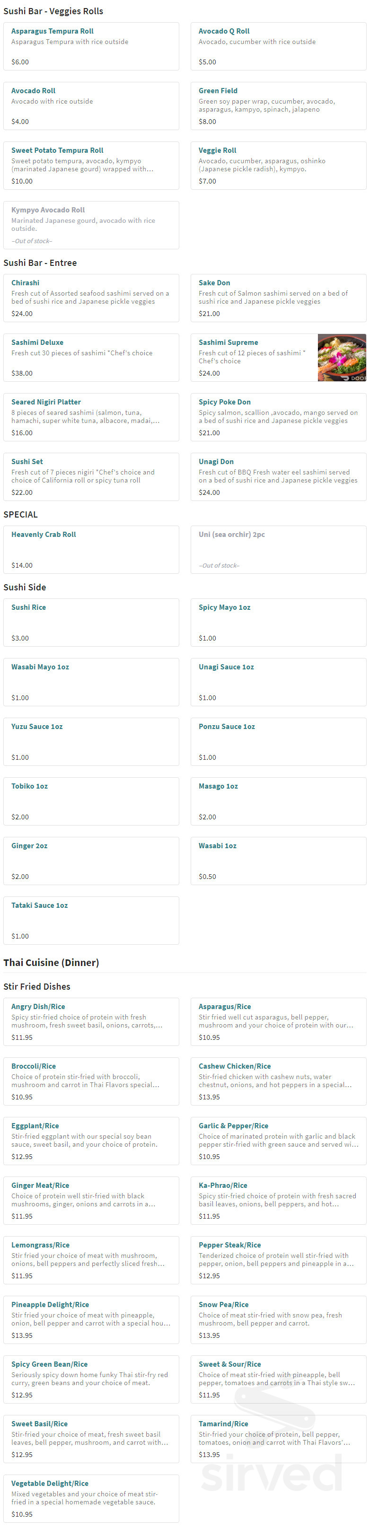Click the Sweet Potato Tempura Roll card
Viewport: 369px width, 1528px height.
(91, 166)
